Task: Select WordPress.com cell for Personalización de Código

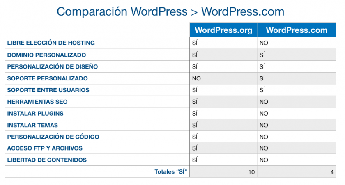Action: point(297,137)
